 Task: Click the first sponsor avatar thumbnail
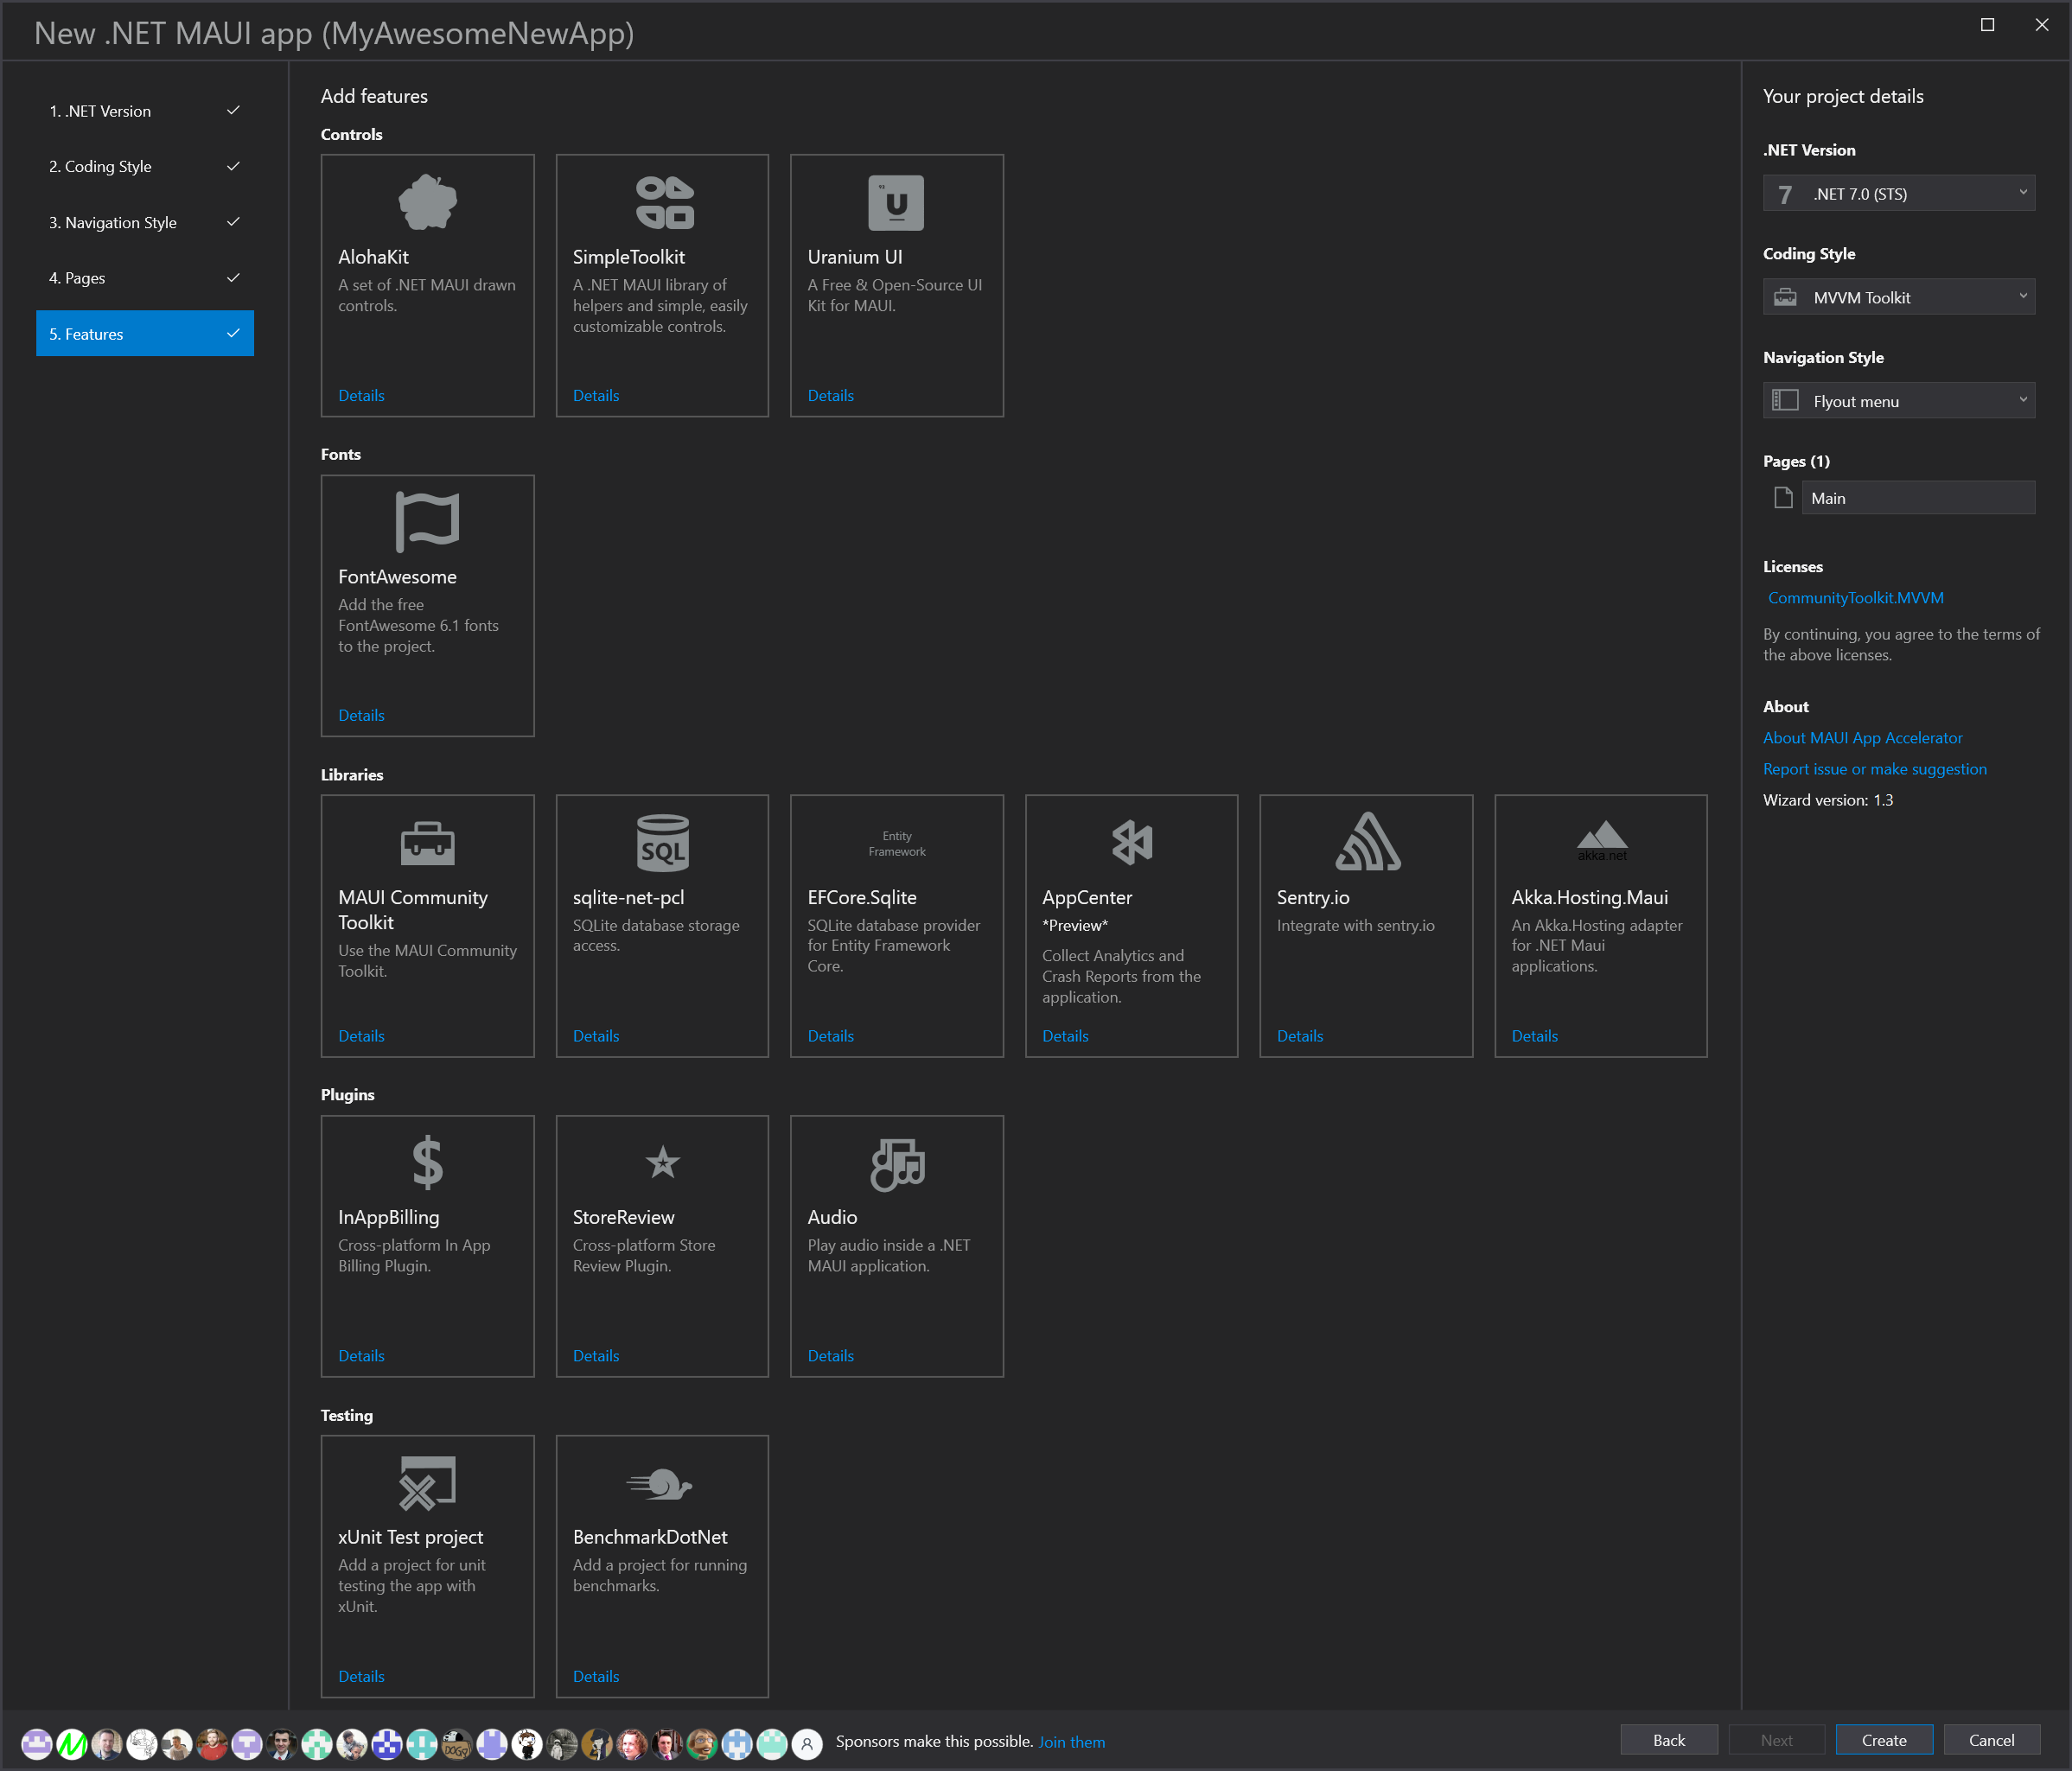coord(37,1744)
